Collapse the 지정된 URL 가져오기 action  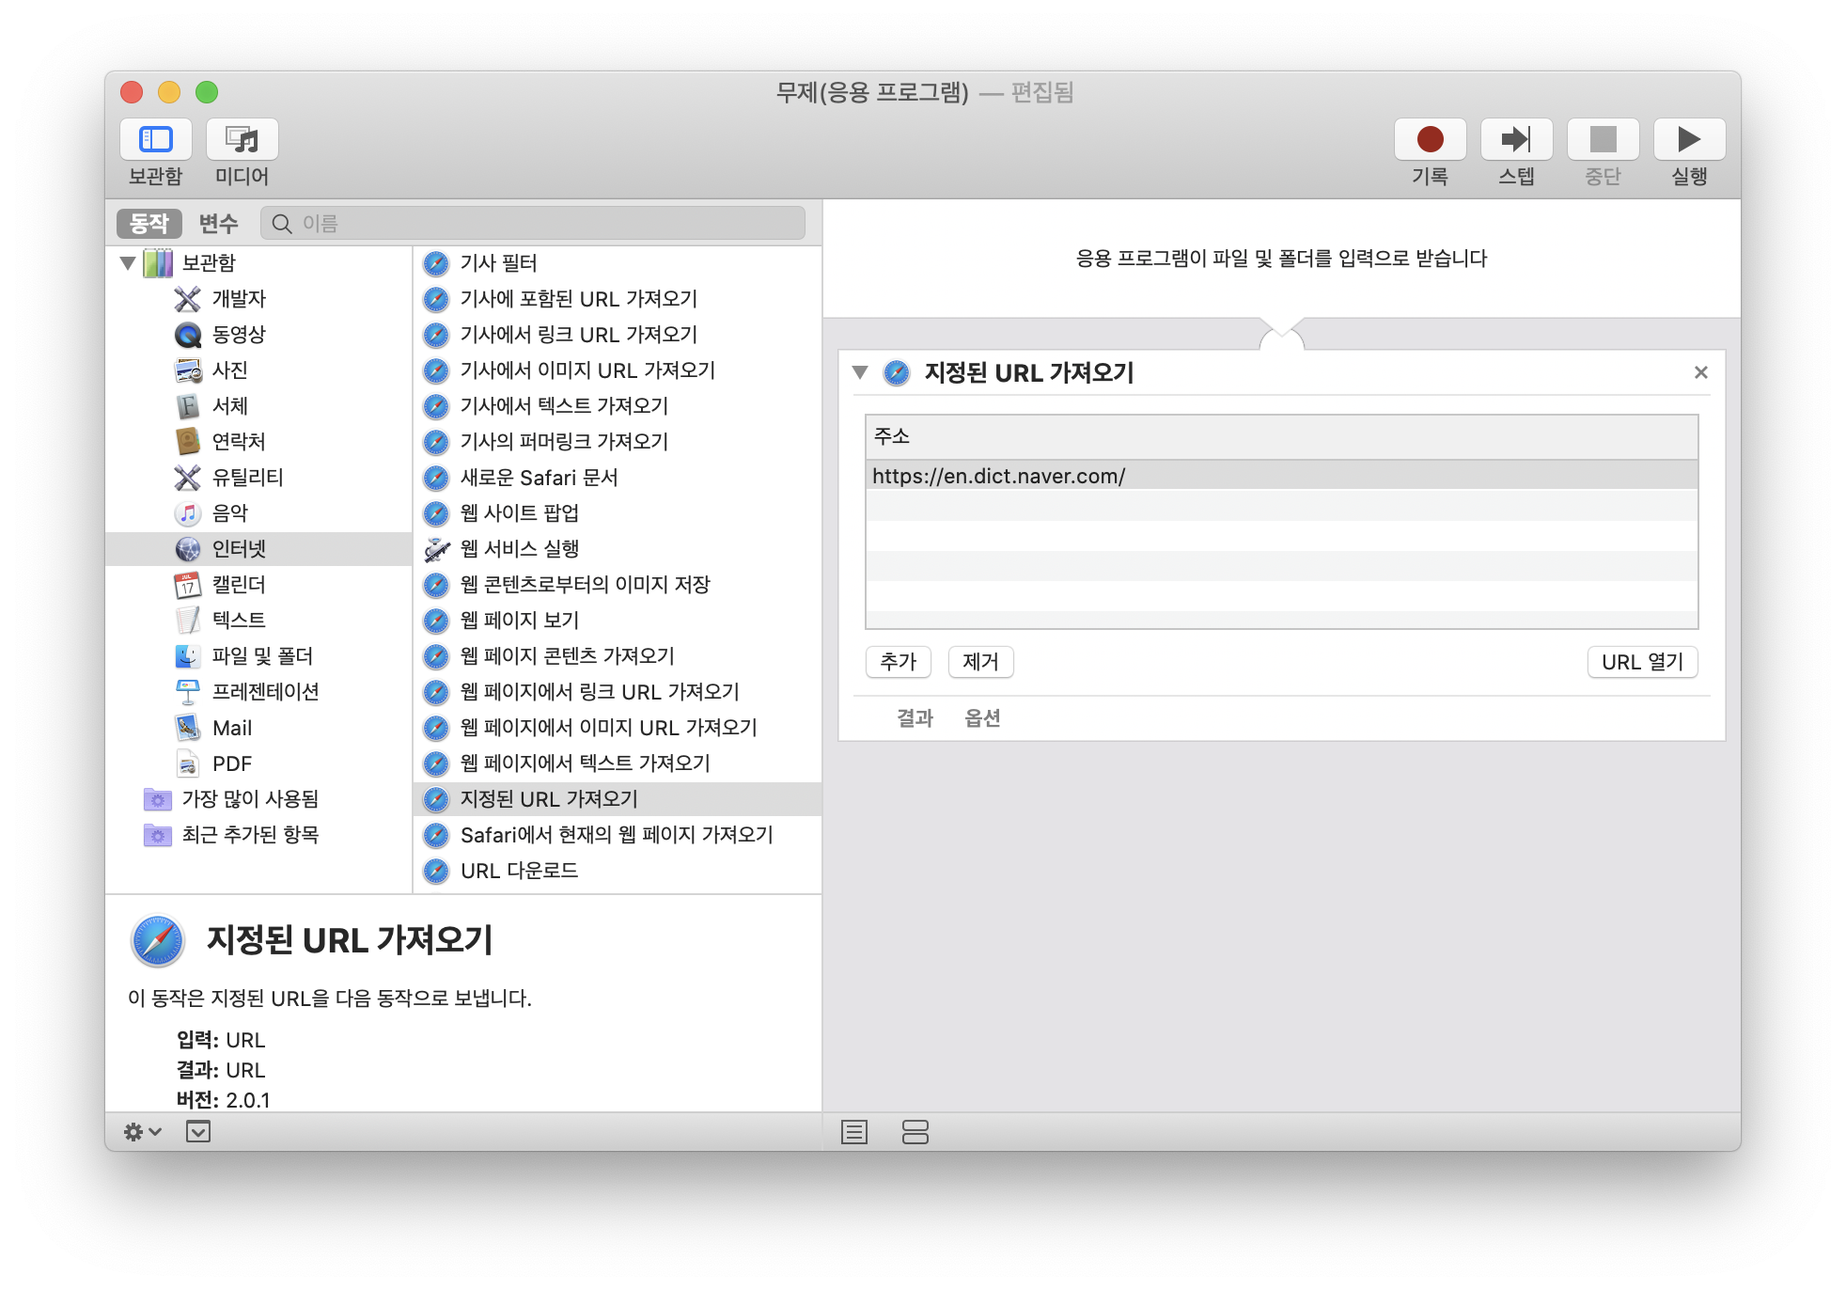click(859, 373)
